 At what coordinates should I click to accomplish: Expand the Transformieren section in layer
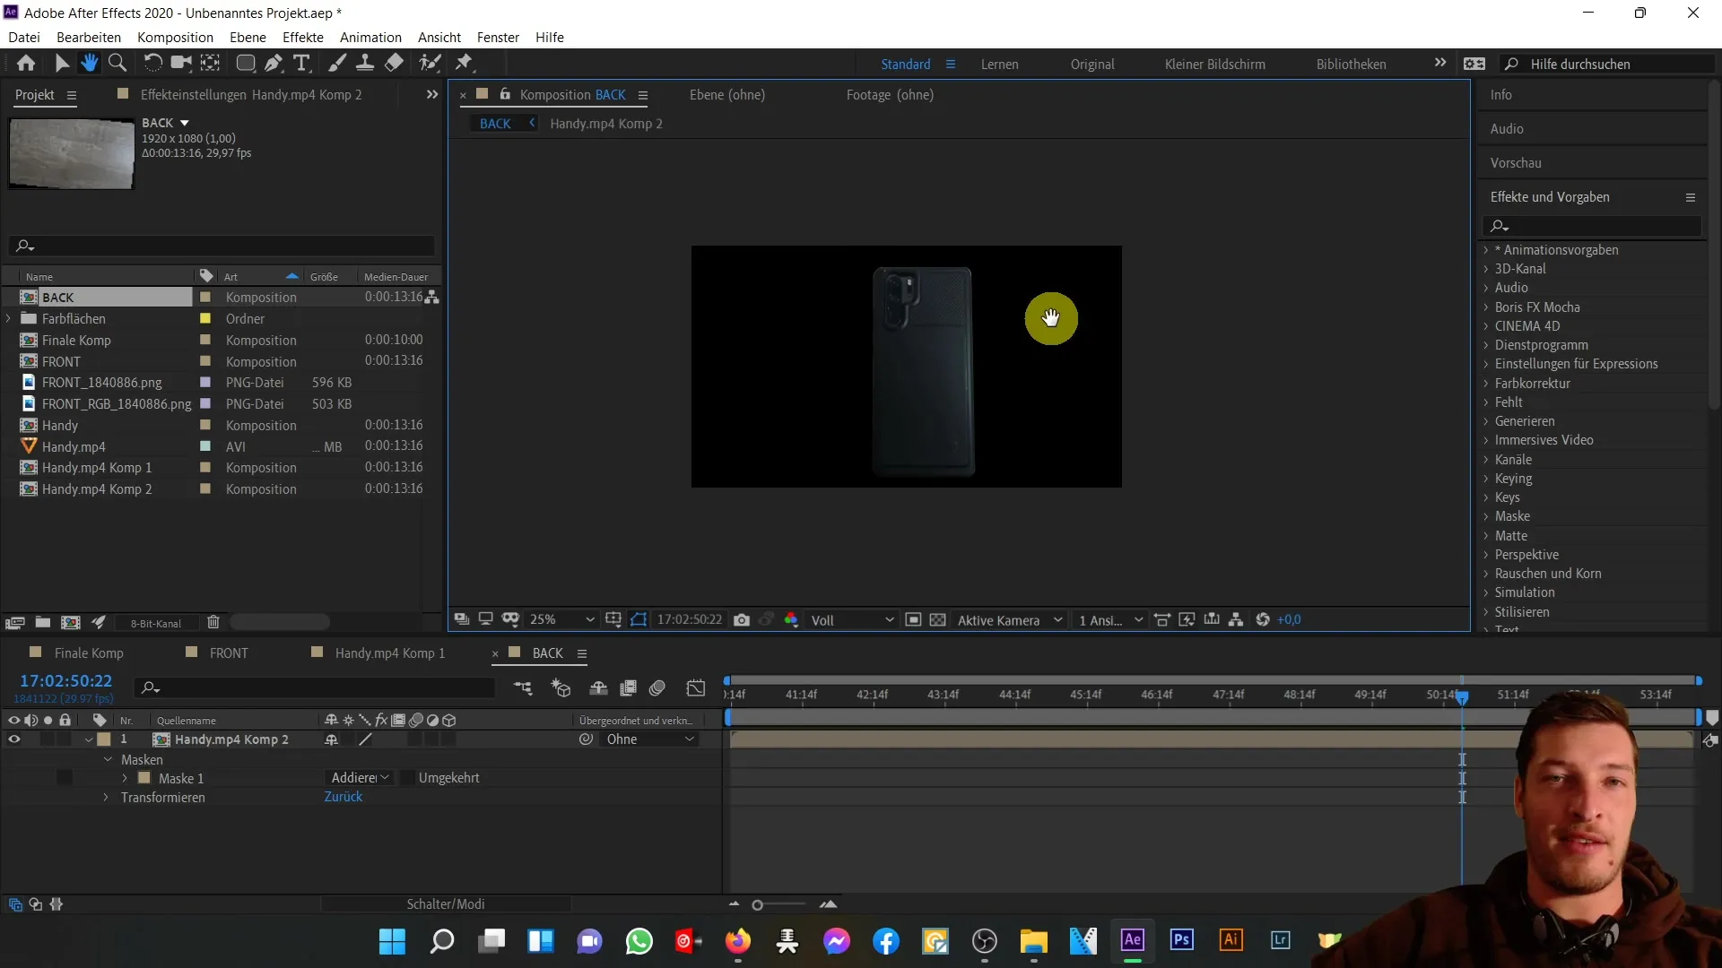pos(105,797)
